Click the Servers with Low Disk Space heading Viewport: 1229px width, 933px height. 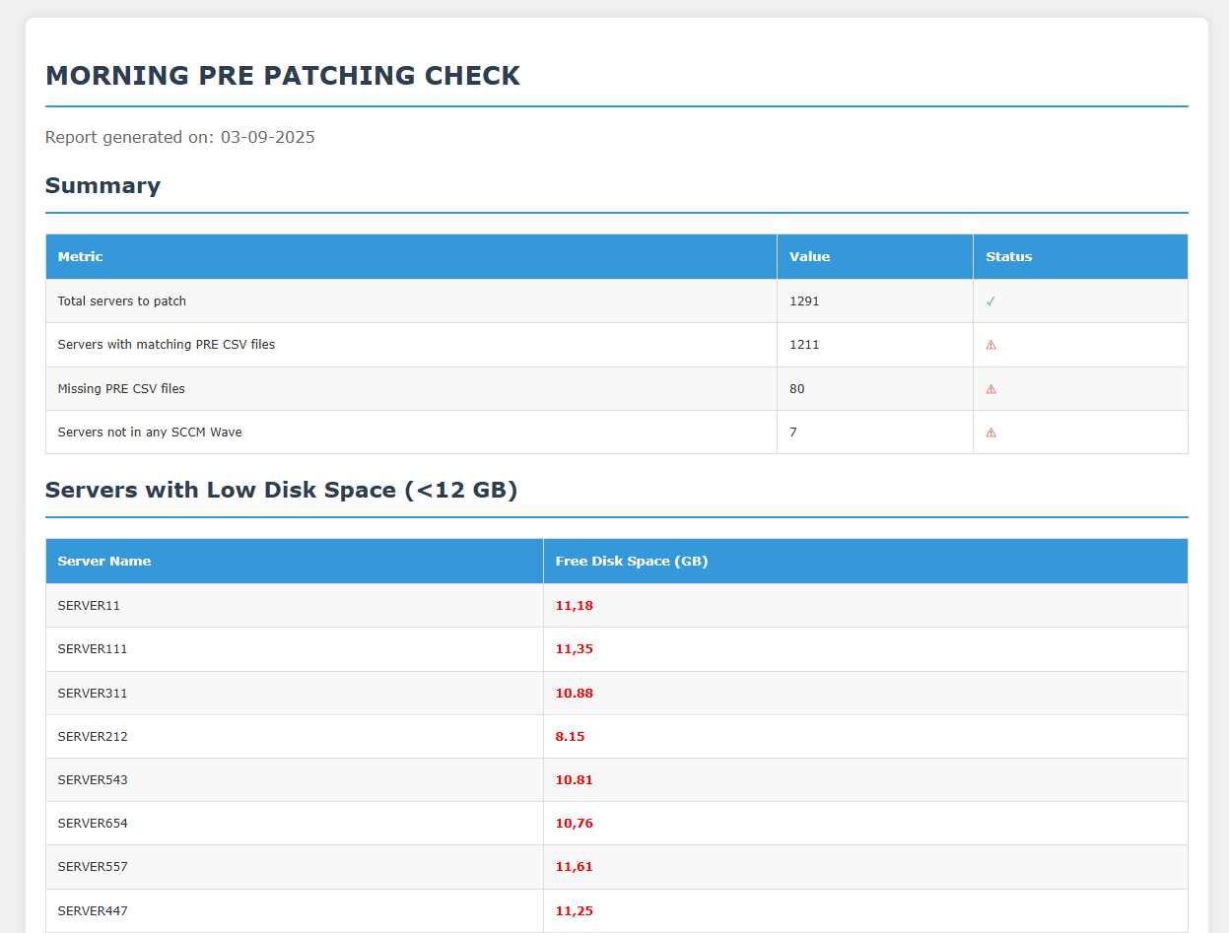click(x=281, y=491)
